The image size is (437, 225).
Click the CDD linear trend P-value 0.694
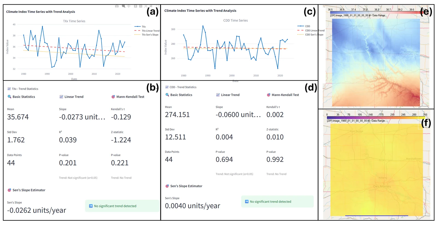pos(224,159)
